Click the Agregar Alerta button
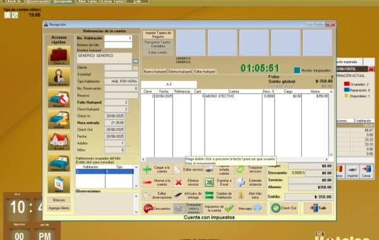The image size is (379, 240). (x=59, y=208)
